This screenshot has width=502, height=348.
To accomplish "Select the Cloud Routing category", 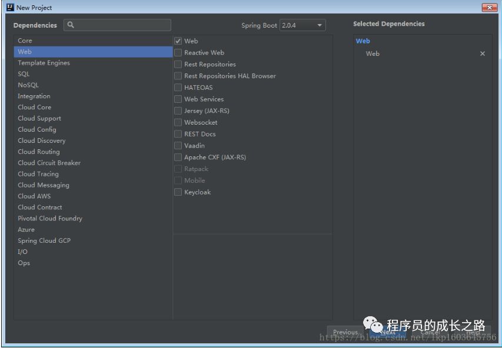I will [x=93, y=152].
